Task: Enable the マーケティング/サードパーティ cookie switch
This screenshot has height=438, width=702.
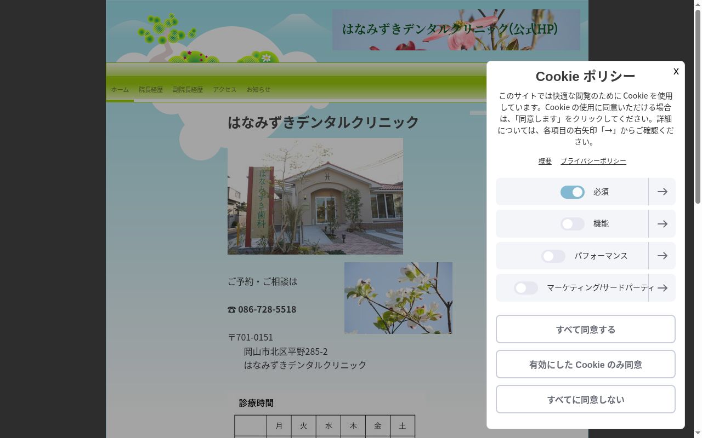Action: pyautogui.click(x=525, y=288)
